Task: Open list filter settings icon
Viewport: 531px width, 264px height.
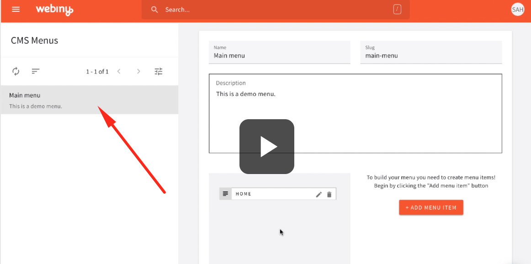Action: (159, 71)
